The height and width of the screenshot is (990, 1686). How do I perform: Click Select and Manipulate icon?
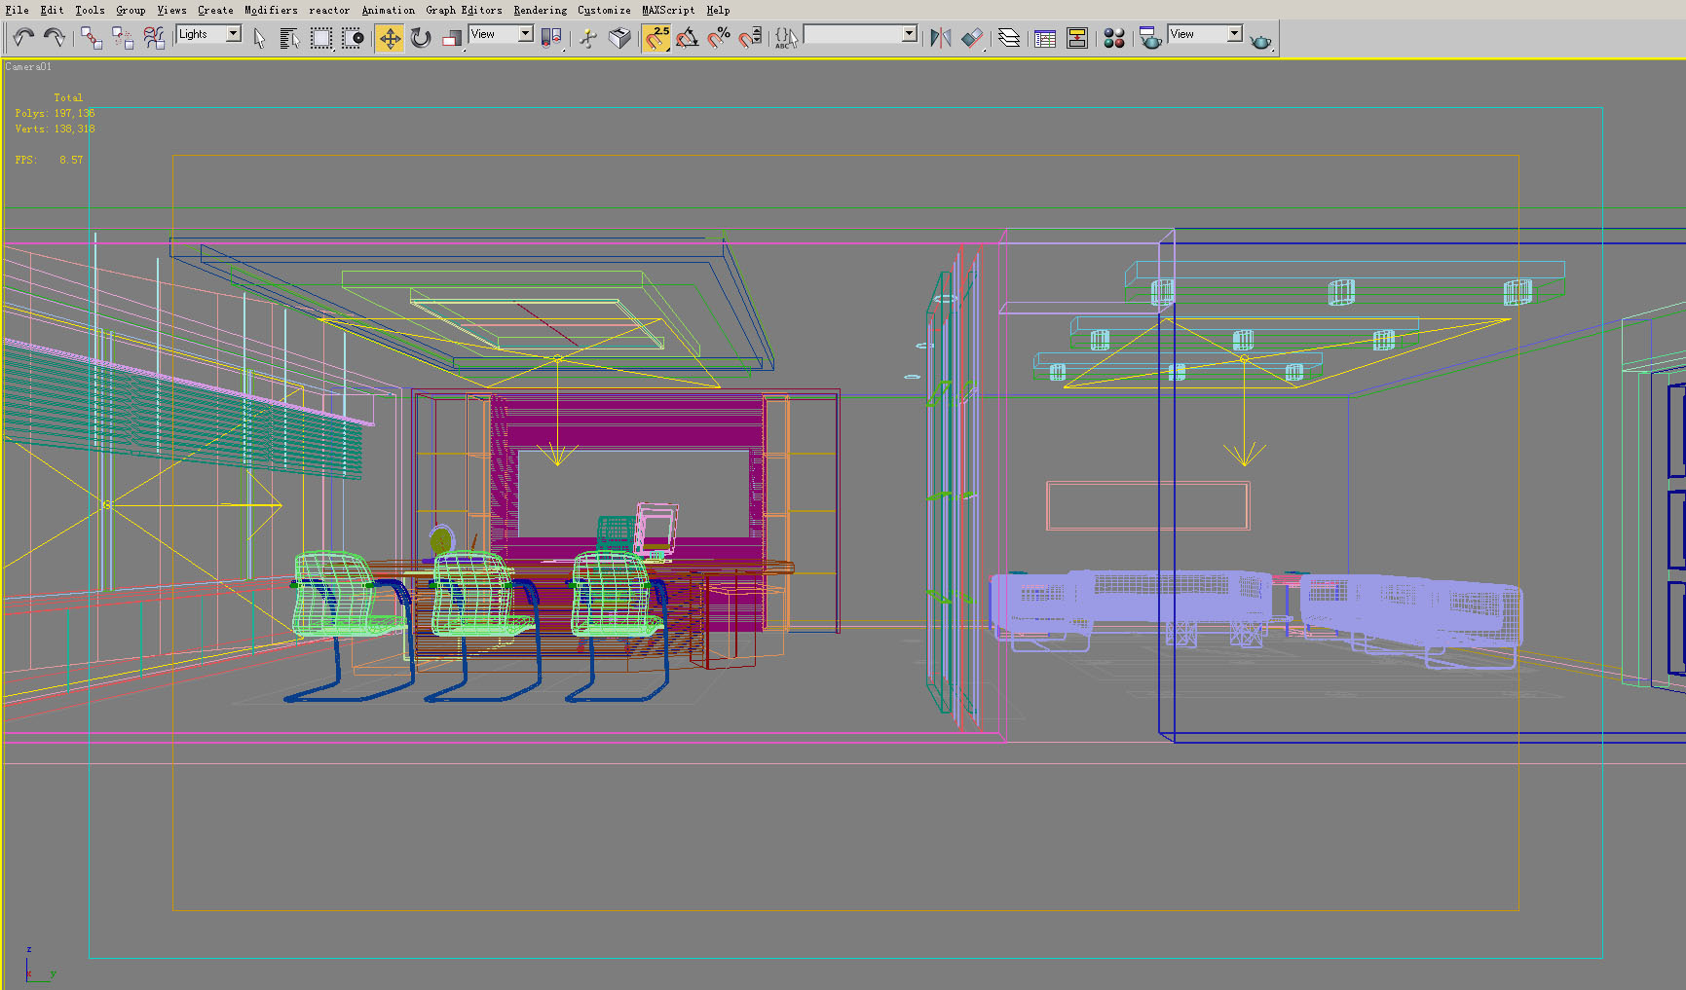pos(588,38)
